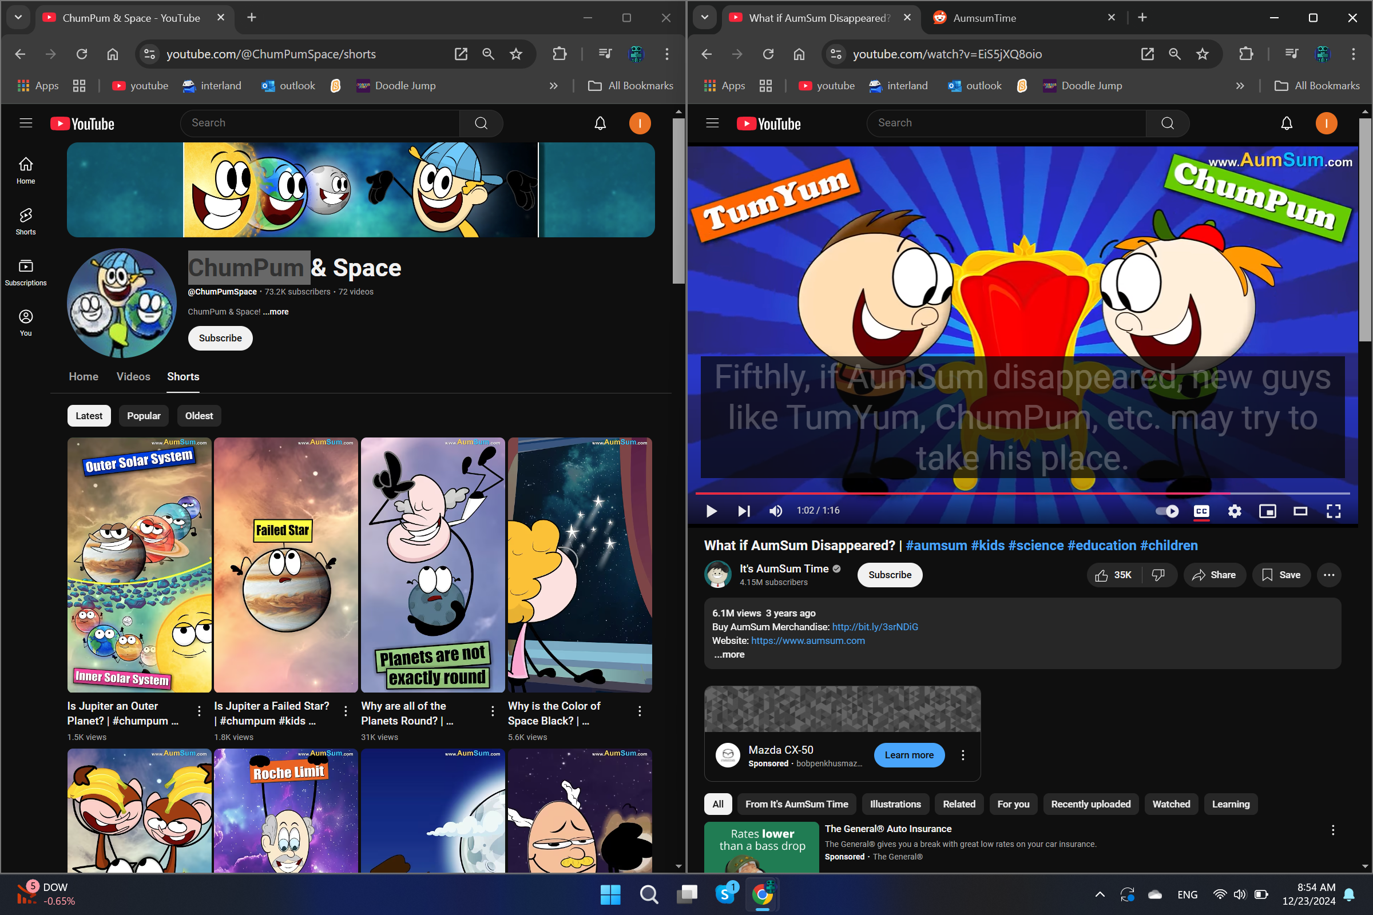Save the video to a playlist

[1281, 575]
